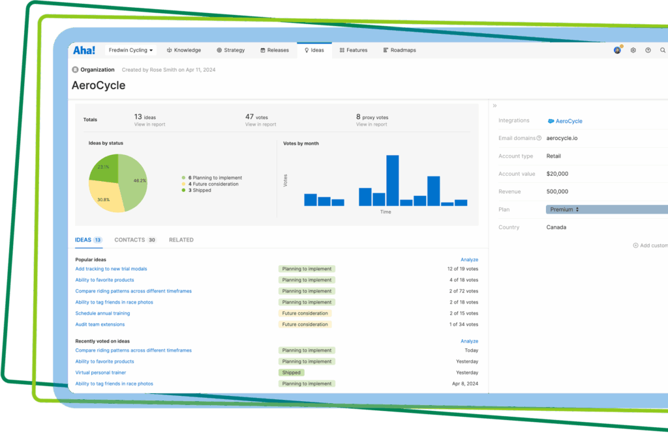Click the '2 of 72 votes' count
The image size is (668, 435).
point(464,291)
